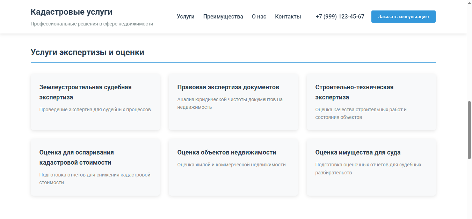
Task: Call the phone number +7 (999) 123-45-67
Action: click(339, 16)
